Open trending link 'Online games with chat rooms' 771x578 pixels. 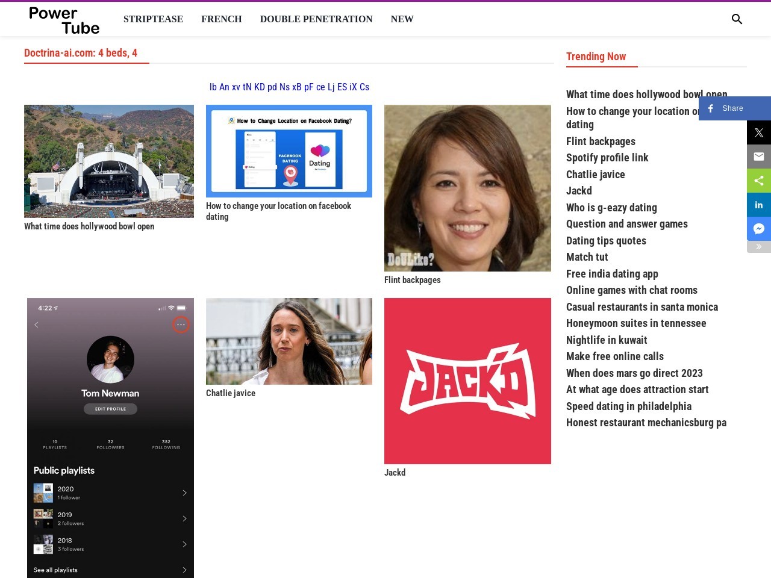pos(632,290)
